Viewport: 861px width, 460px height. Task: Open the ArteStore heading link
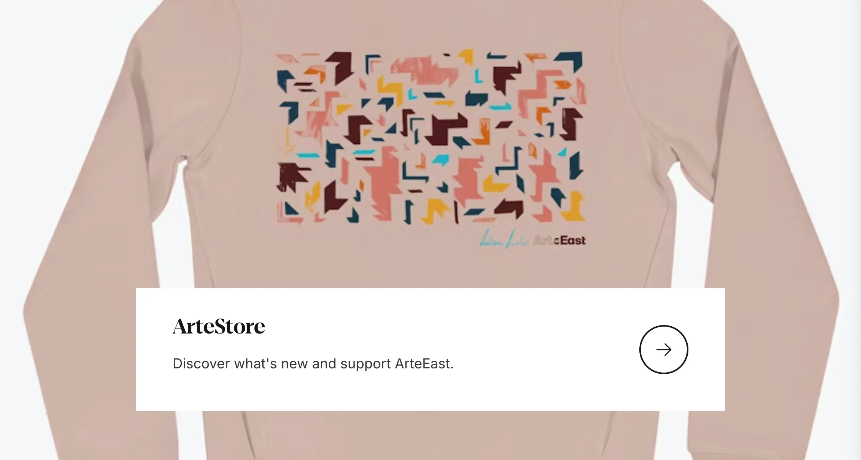(219, 327)
